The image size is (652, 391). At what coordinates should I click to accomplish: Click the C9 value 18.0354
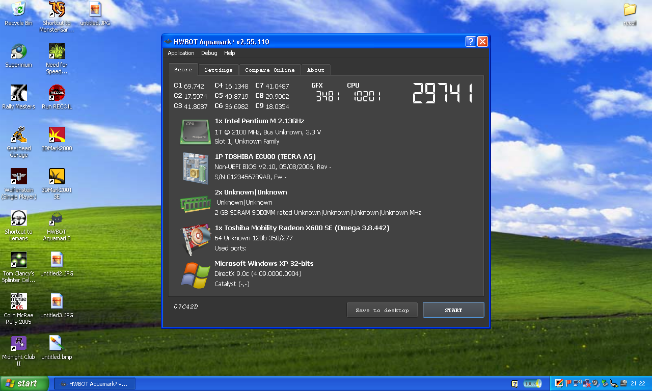277,106
